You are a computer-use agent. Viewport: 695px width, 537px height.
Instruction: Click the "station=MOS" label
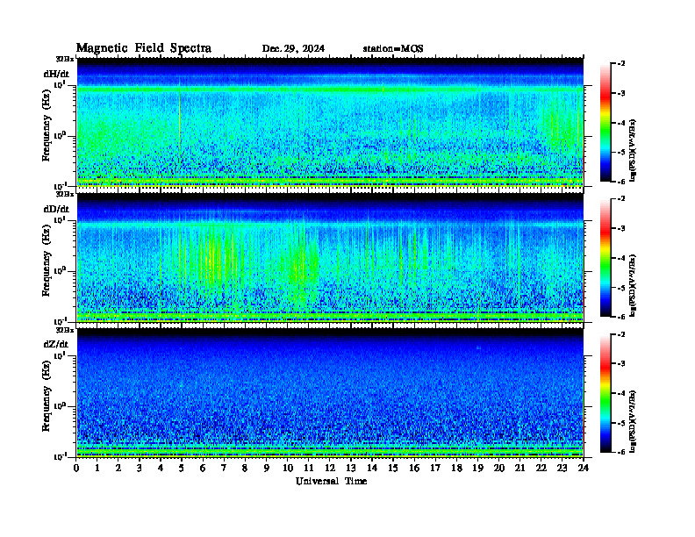tap(393, 49)
